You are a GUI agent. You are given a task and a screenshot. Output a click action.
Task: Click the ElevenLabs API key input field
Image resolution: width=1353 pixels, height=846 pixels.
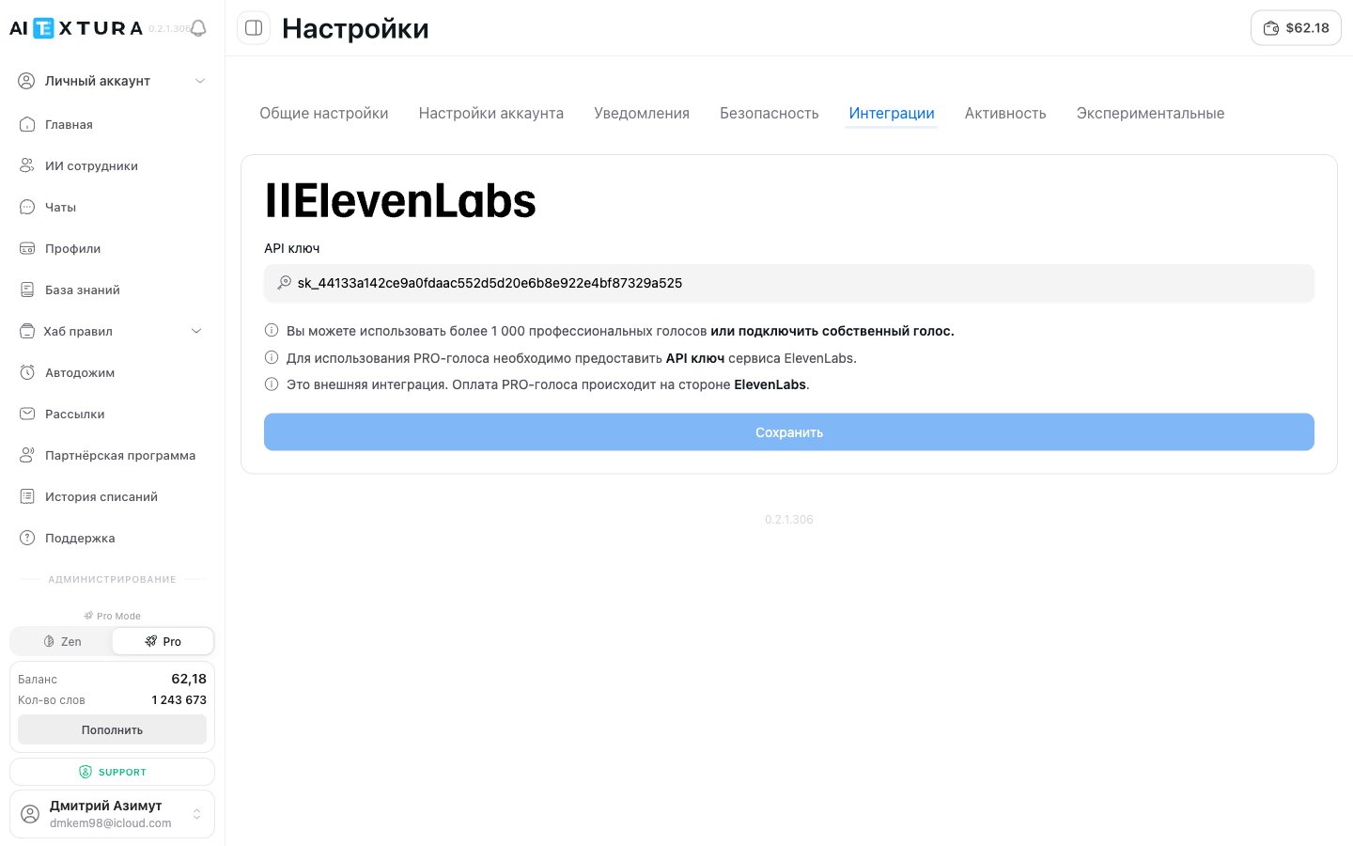[789, 283]
